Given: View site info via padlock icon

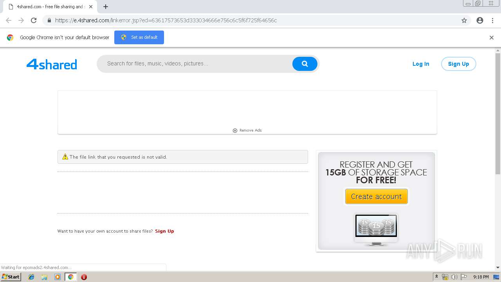Looking at the screenshot, I should (49, 20).
